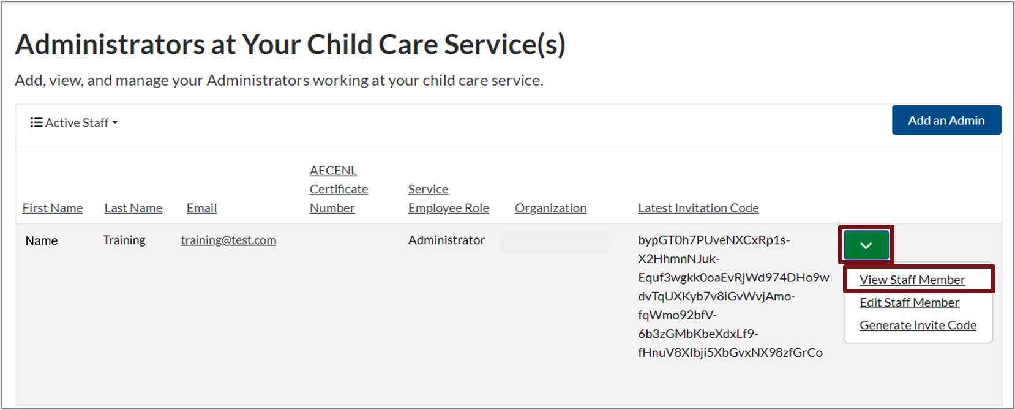Open the Active Staff filter dropdown

point(76,123)
